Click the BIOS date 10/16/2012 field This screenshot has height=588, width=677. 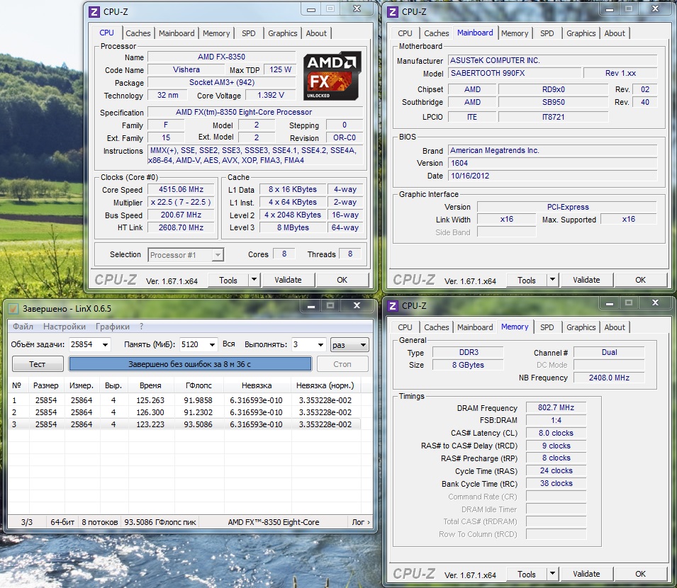(x=553, y=176)
